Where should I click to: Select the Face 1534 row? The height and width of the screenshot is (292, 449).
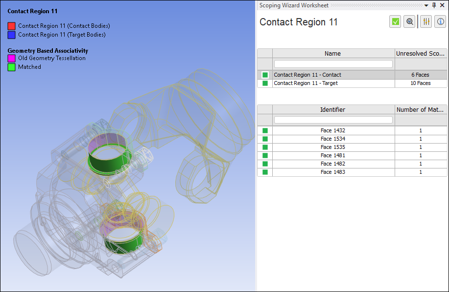pos(333,139)
